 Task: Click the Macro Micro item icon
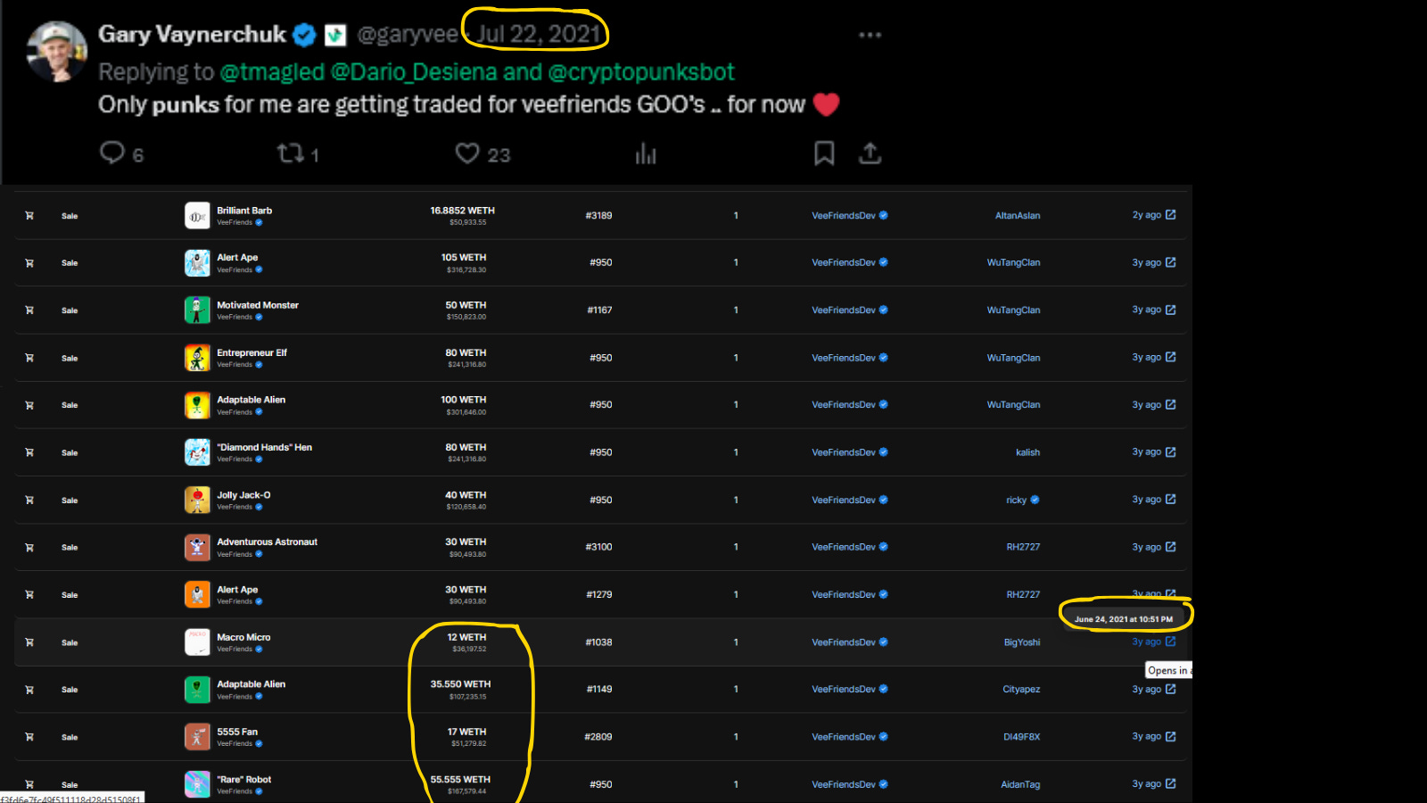[197, 642]
